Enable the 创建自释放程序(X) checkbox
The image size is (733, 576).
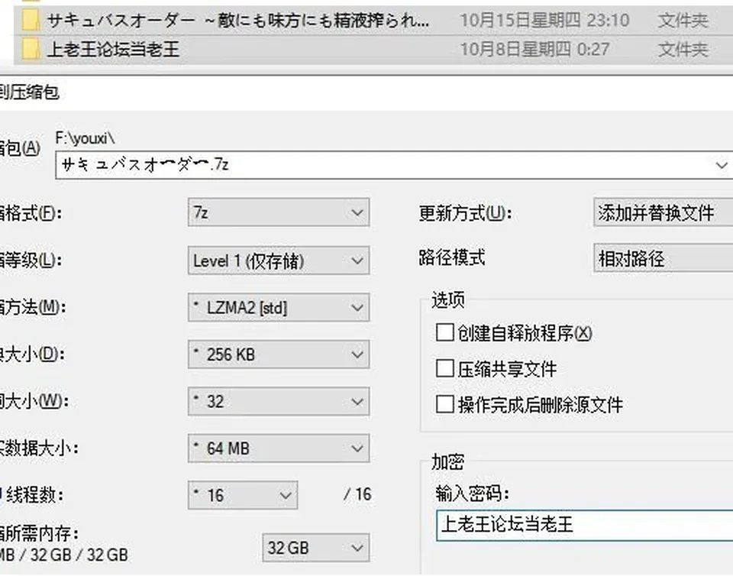[444, 333]
